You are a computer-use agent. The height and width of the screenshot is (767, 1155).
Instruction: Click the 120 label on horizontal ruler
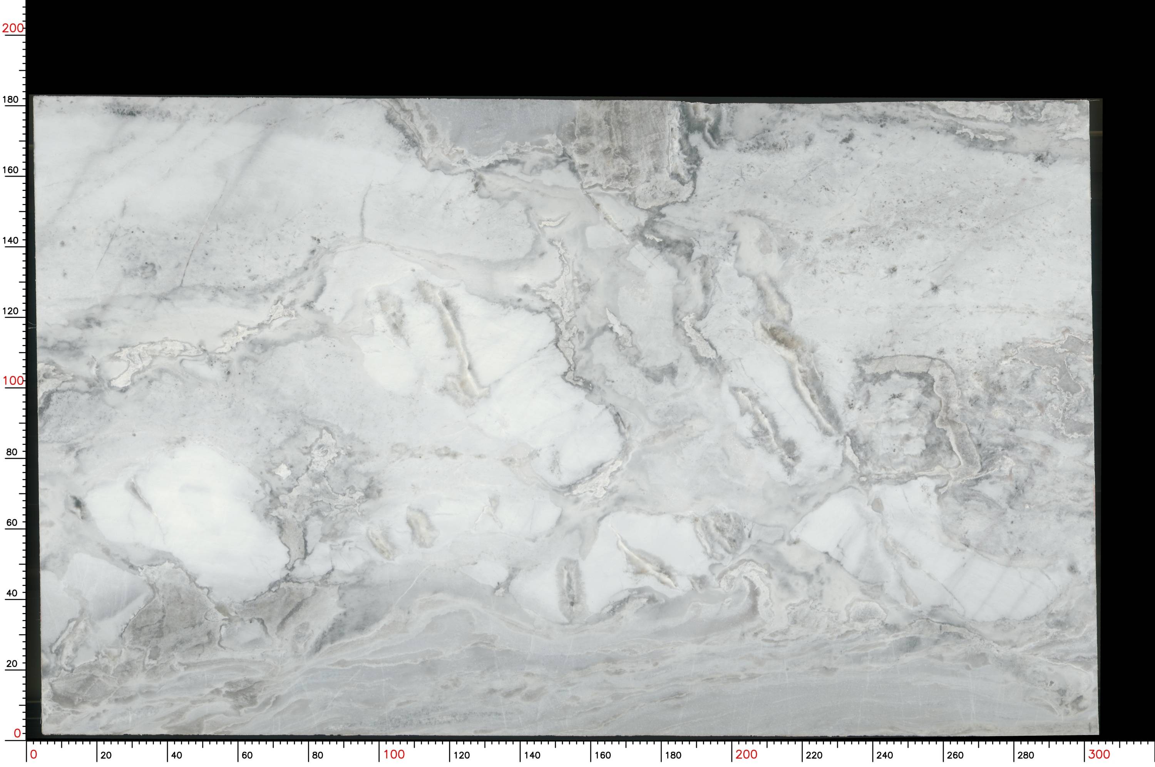click(462, 755)
